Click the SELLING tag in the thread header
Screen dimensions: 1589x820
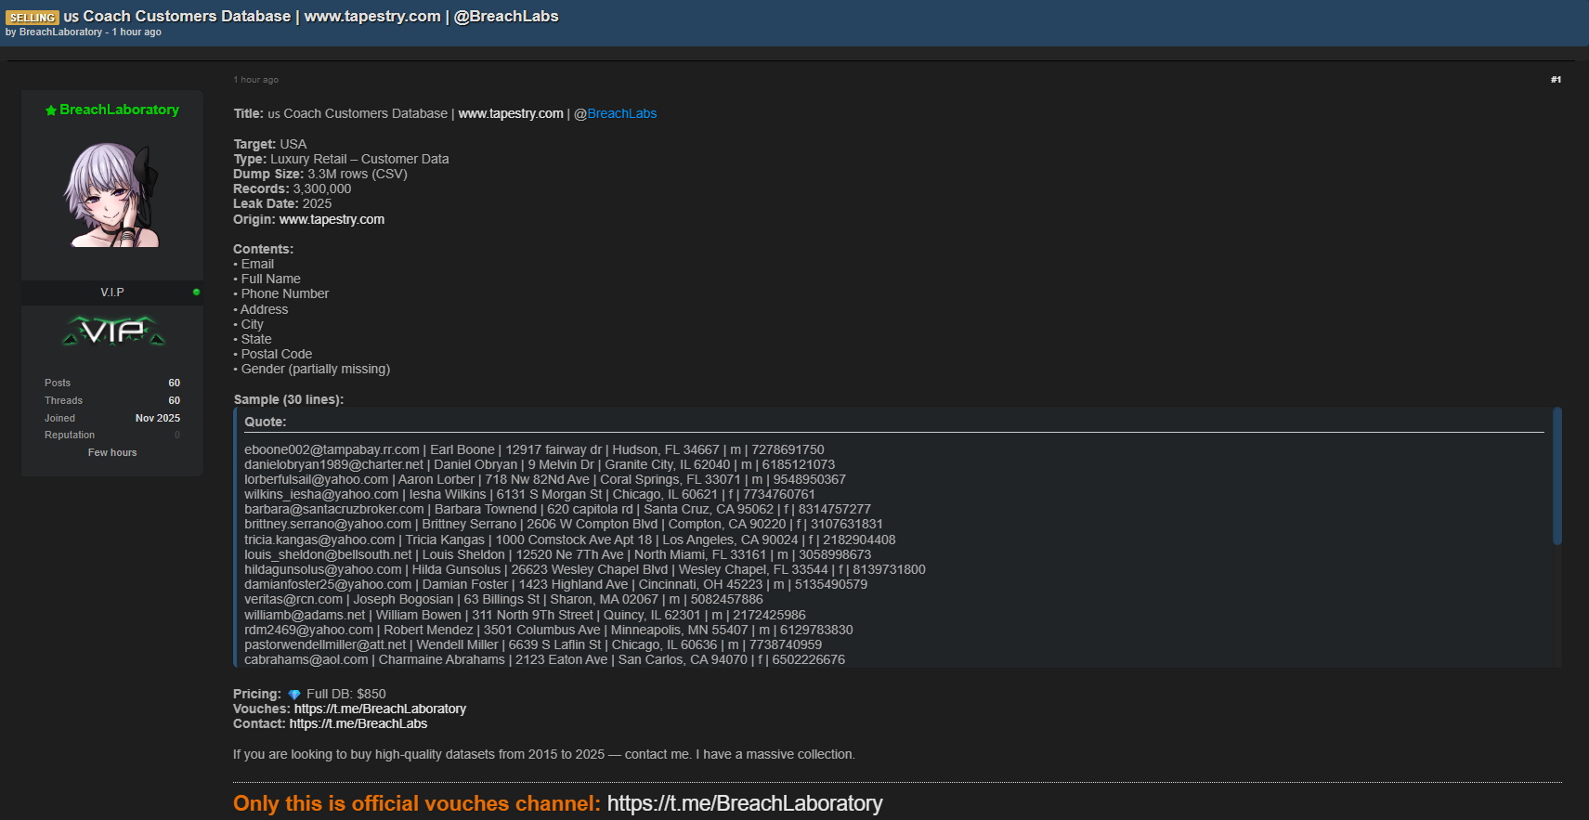point(33,18)
